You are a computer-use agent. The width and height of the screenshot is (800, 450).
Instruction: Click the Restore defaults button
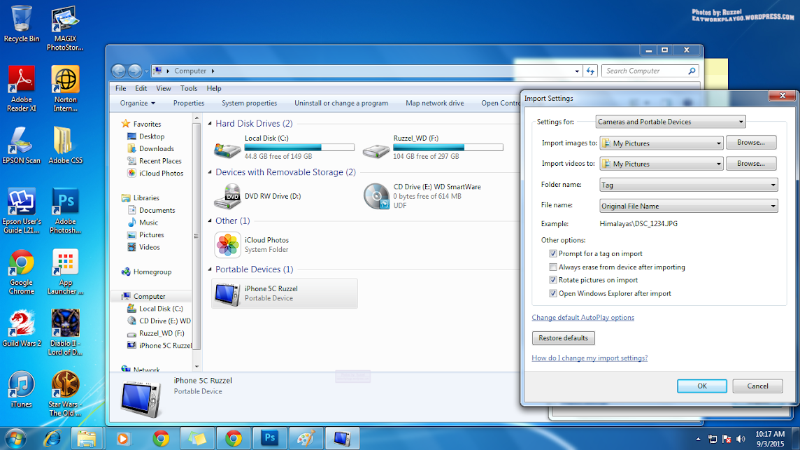[563, 338]
